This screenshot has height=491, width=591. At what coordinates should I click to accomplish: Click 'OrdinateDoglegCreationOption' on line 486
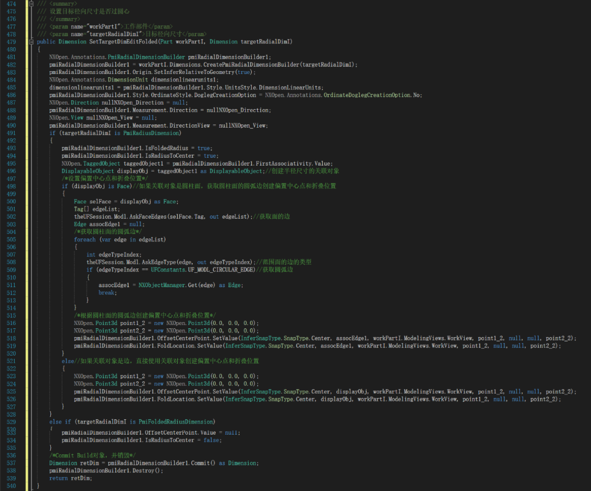[x=367, y=95]
